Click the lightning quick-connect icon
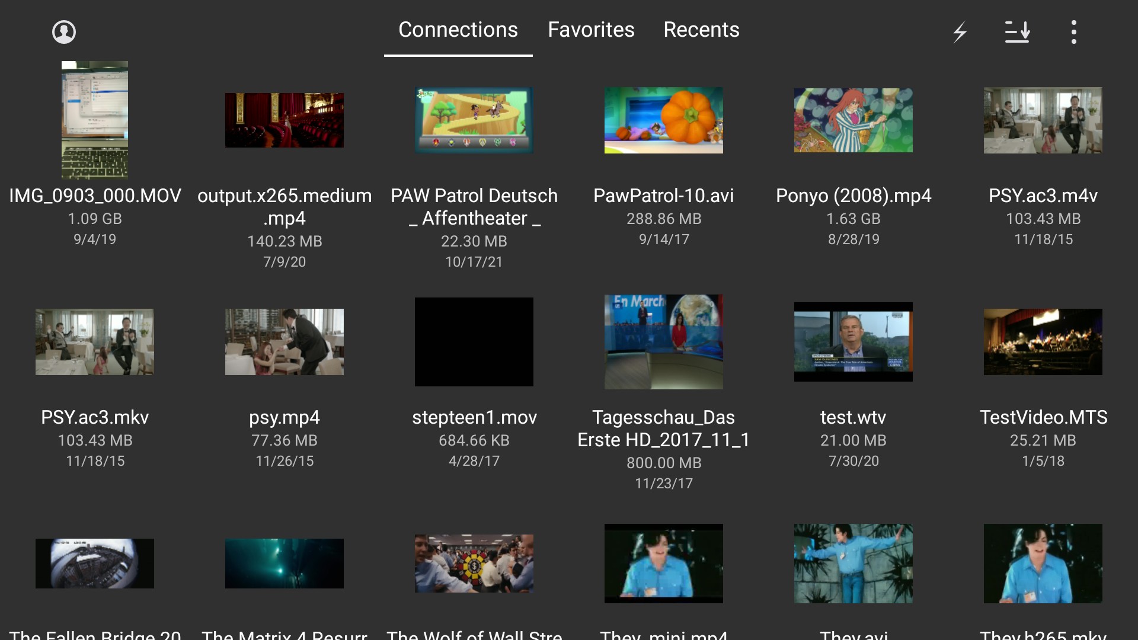The height and width of the screenshot is (640, 1138). tap(961, 33)
